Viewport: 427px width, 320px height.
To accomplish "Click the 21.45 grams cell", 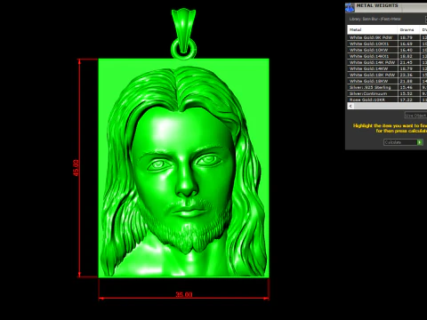I will 408,62.
